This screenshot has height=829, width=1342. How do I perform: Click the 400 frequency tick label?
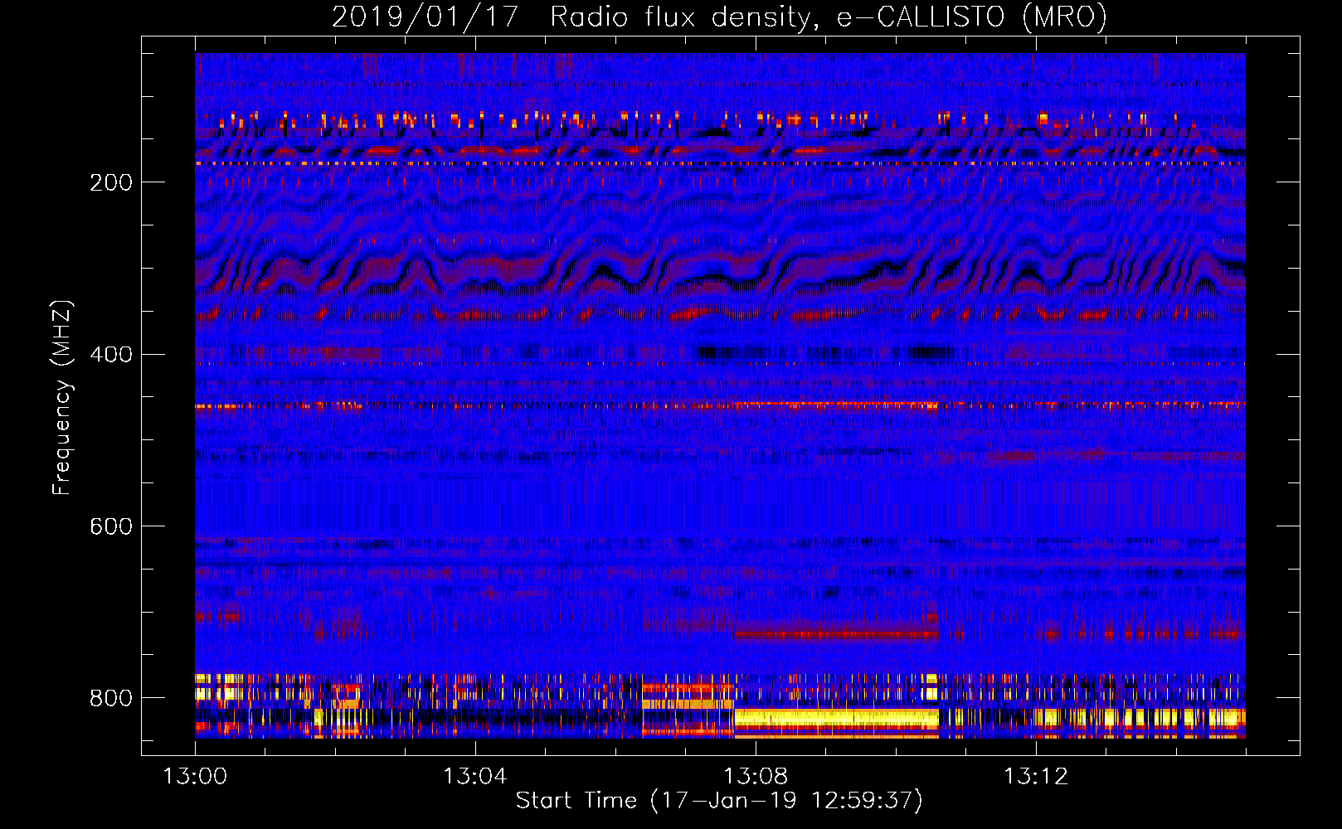pyautogui.click(x=111, y=355)
